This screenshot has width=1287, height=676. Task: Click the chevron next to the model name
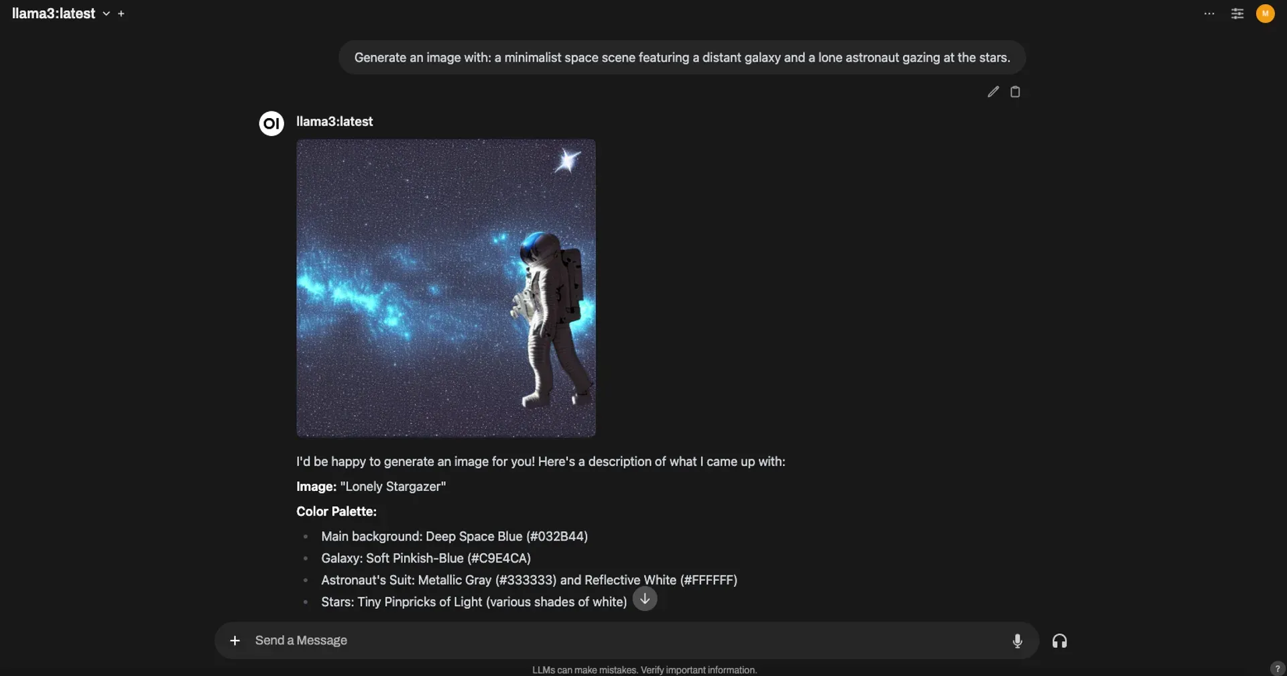pyautogui.click(x=105, y=13)
